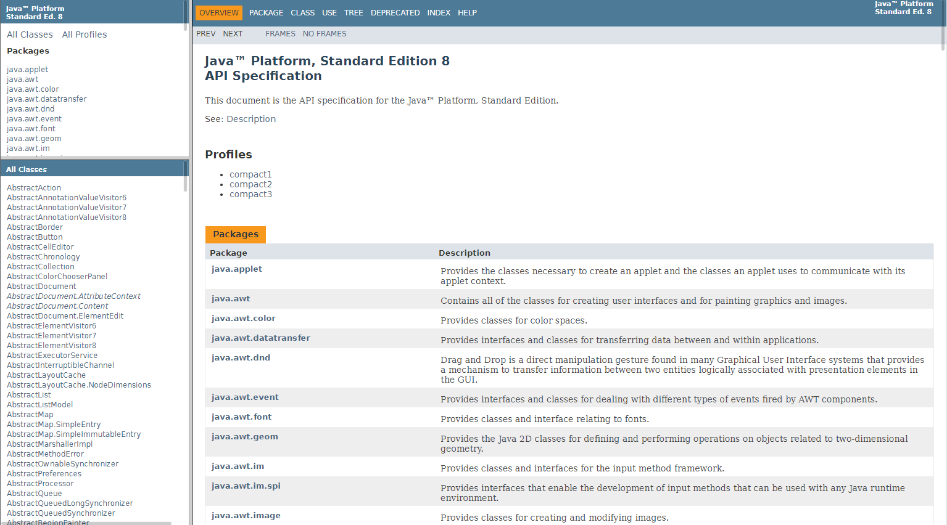Open the All Profiles link

coord(85,35)
